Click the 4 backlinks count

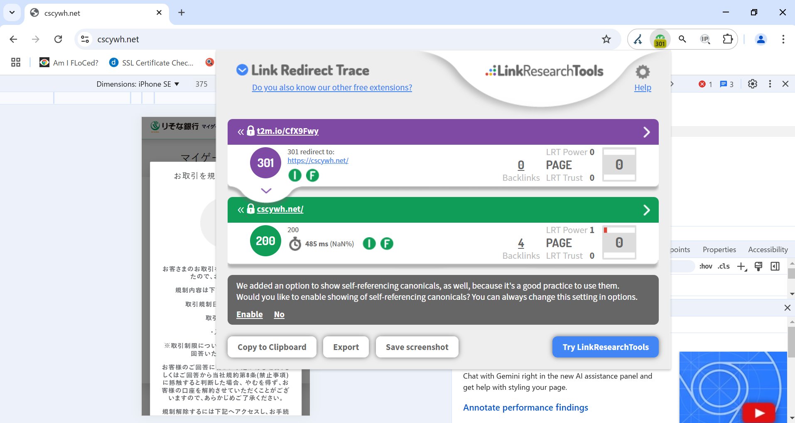(521, 243)
